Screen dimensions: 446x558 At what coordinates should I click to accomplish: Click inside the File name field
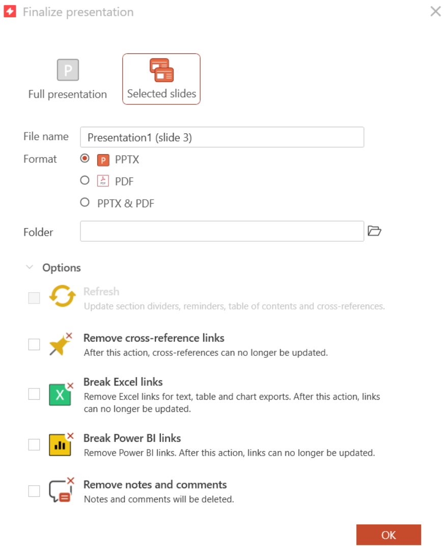pyautogui.click(x=221, y=137)
